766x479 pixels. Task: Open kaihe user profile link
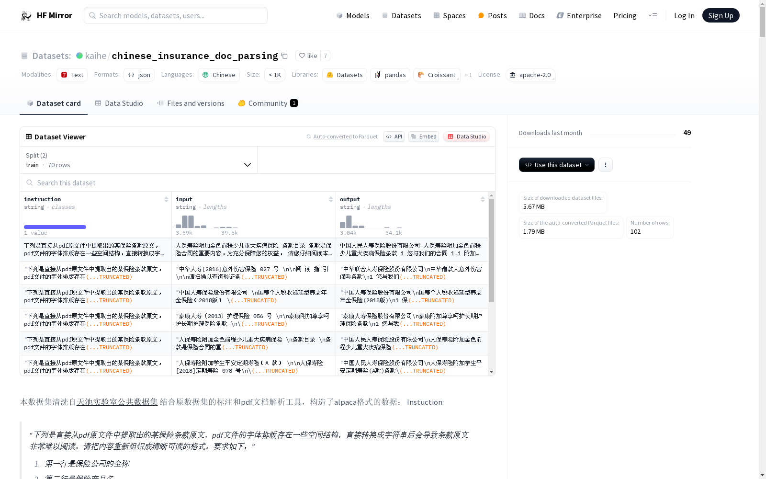coord(95,56)
